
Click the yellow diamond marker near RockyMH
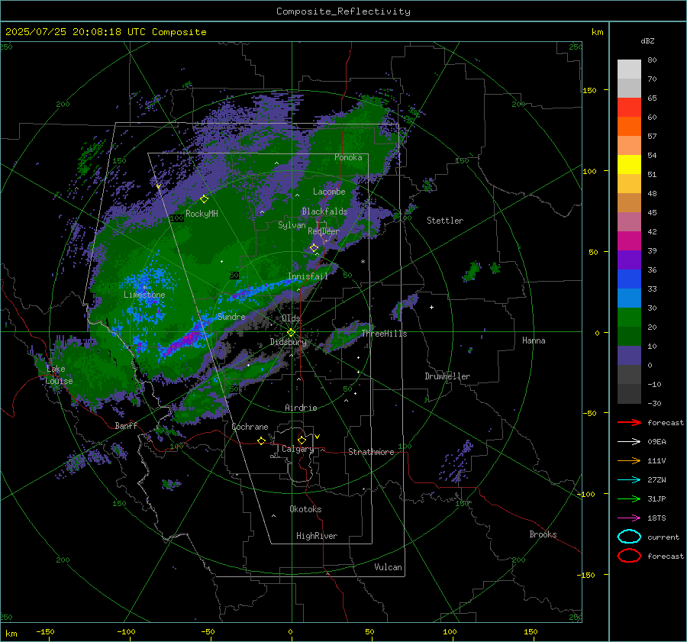tap(204, 199)
